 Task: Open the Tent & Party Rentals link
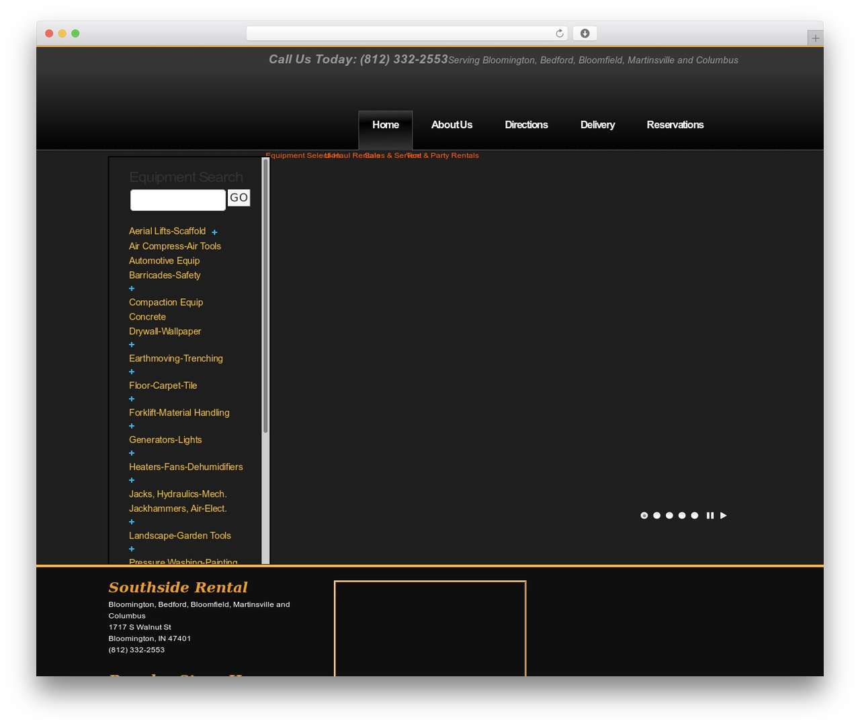click(443, 156)
